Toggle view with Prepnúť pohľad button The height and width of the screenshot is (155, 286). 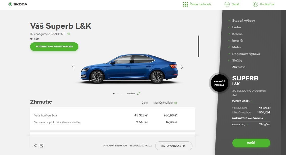coord(219,83)
